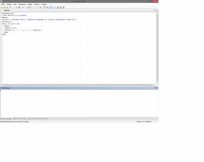
Task: Switch to the Список ошибок tab
Action: click(20, 119)
